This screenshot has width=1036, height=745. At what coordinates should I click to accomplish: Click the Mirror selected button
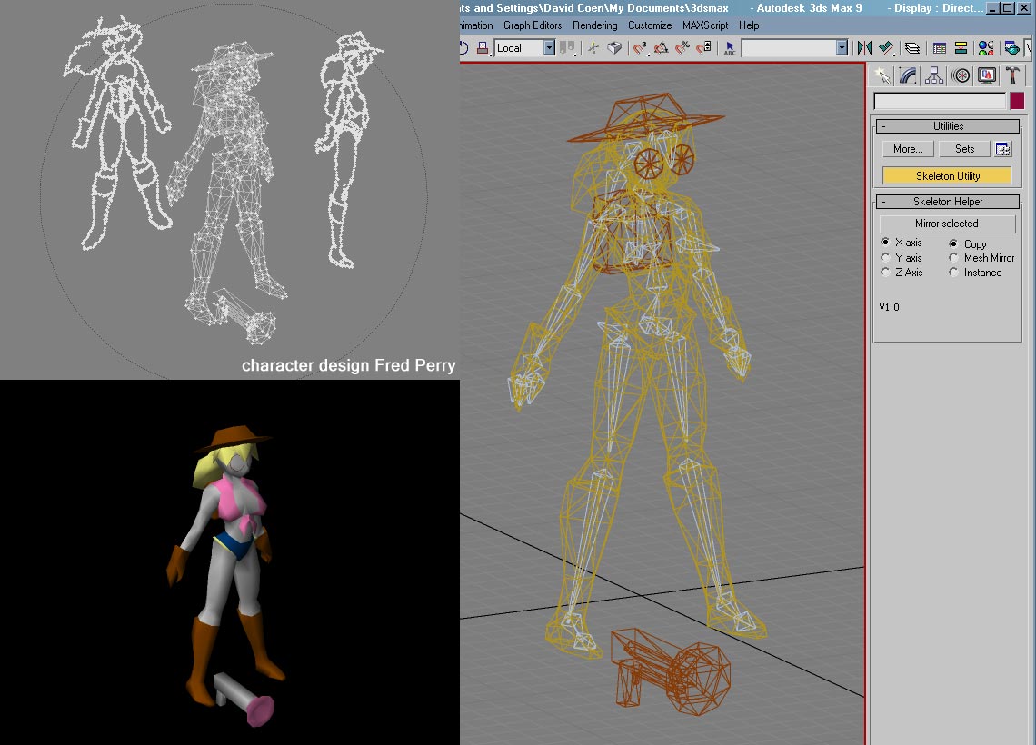tap(947, 223)
